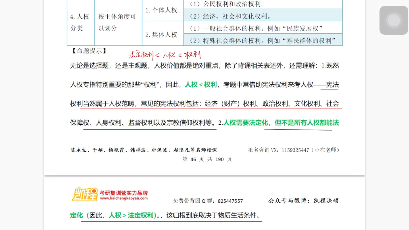
Task: Click the '4. 人权分类' table cell
Action: click(x=81, y=23)
